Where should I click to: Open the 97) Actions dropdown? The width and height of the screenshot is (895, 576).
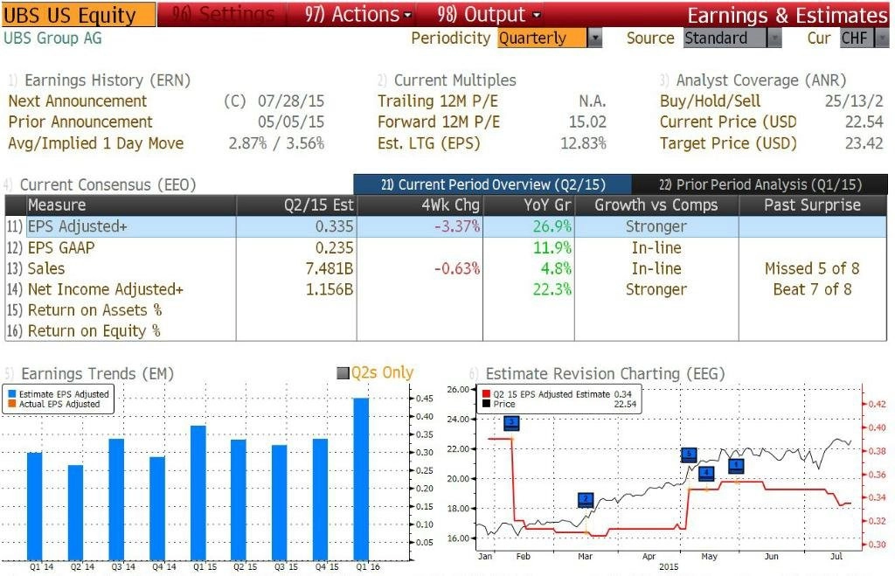click(x=357, y=14)
